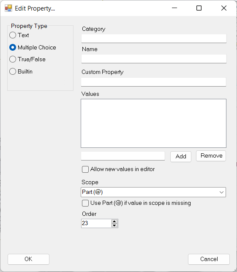Click the Remove button

point(211,156)
